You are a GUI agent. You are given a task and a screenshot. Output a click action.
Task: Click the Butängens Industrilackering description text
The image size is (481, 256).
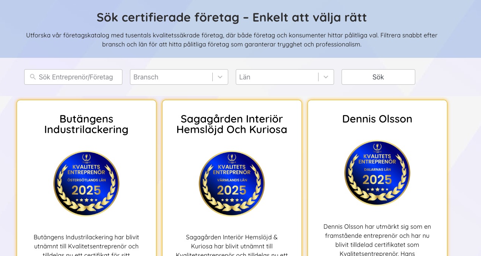pos(86,246)
